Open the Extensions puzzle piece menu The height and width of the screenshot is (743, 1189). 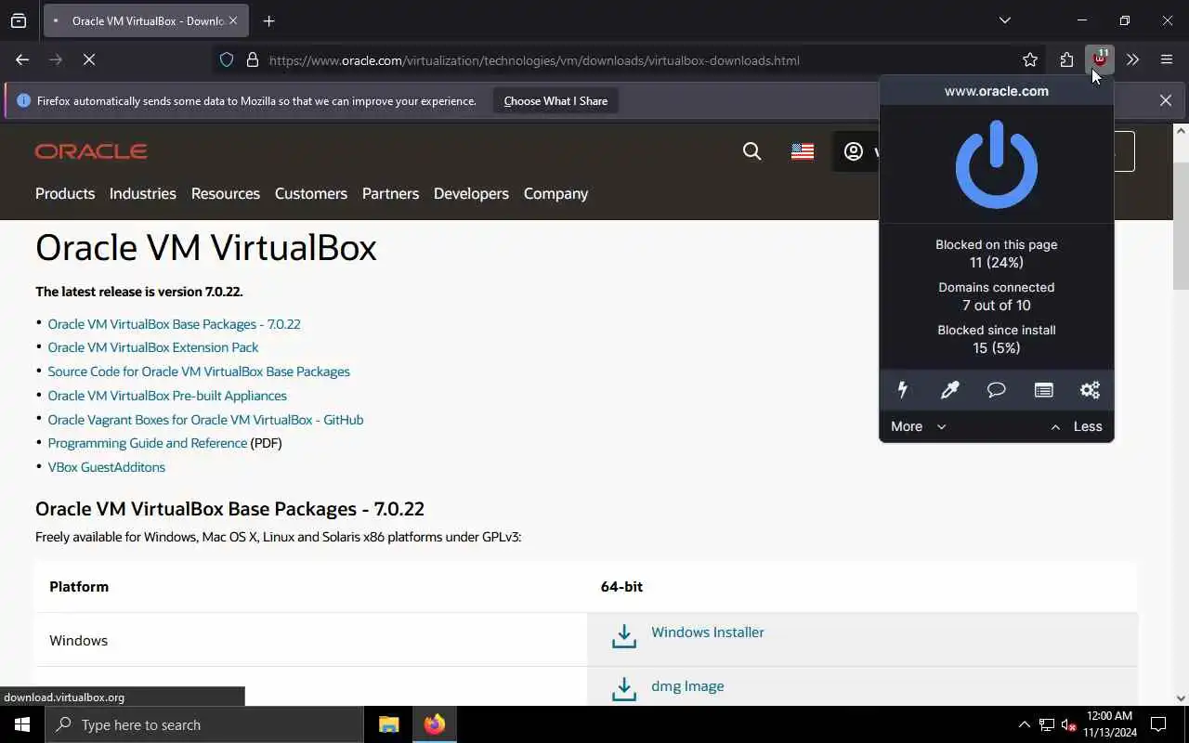(1066, 60)
